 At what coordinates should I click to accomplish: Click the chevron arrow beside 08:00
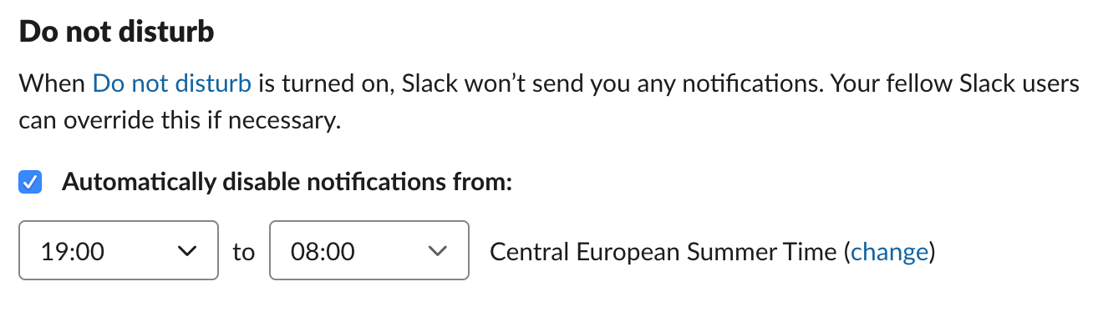coord(436,250)
